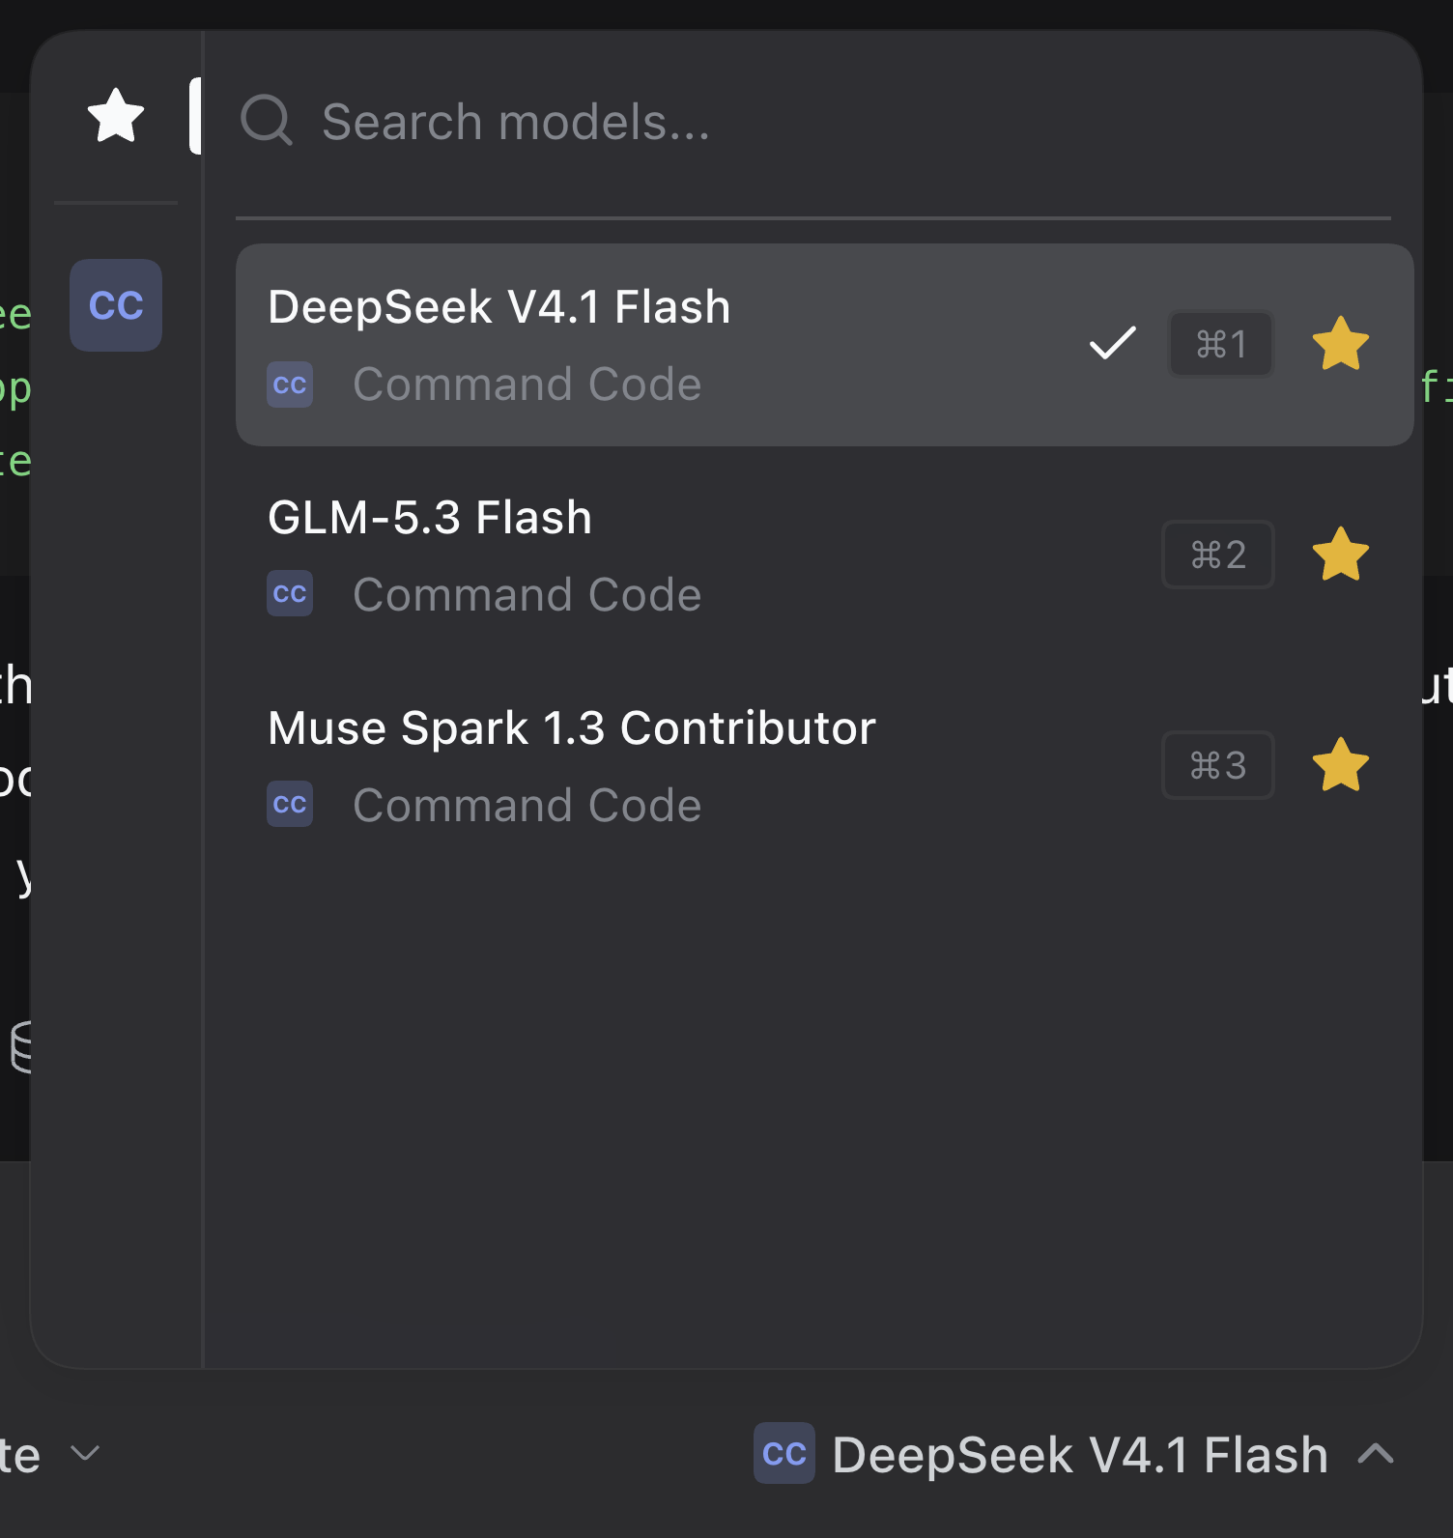
Task: Click Command Code icon under DeepSeek V4.1 Flash
Action: [290, 384]
